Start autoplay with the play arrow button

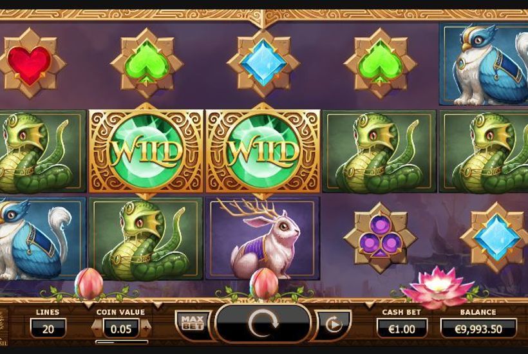click(x=334, y=325)
